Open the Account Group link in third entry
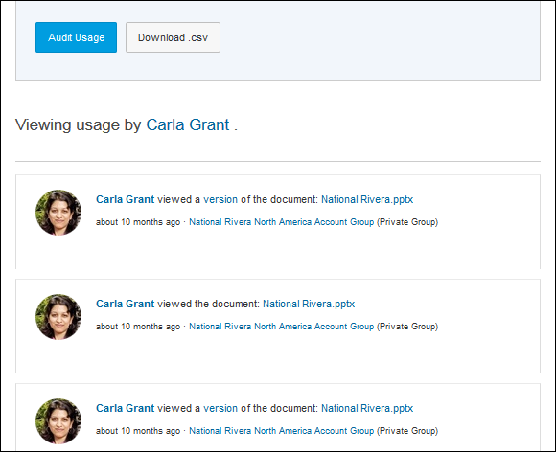Viewport: 556px width, 452px height. (x=282, y=431)
